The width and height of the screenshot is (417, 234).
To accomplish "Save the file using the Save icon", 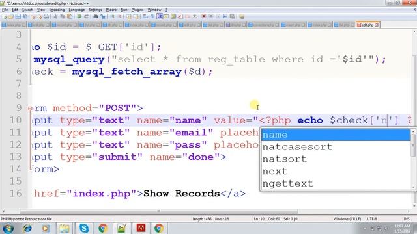I will 18,16.
